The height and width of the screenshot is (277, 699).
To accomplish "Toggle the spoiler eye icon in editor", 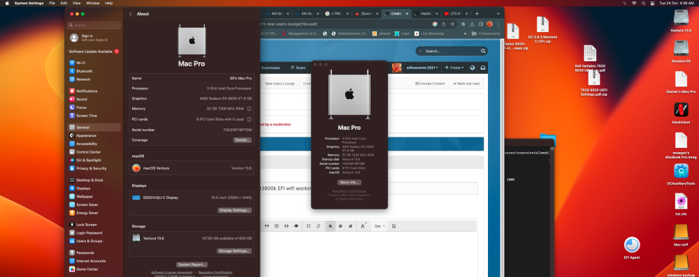I will click(x=296, y=226).
